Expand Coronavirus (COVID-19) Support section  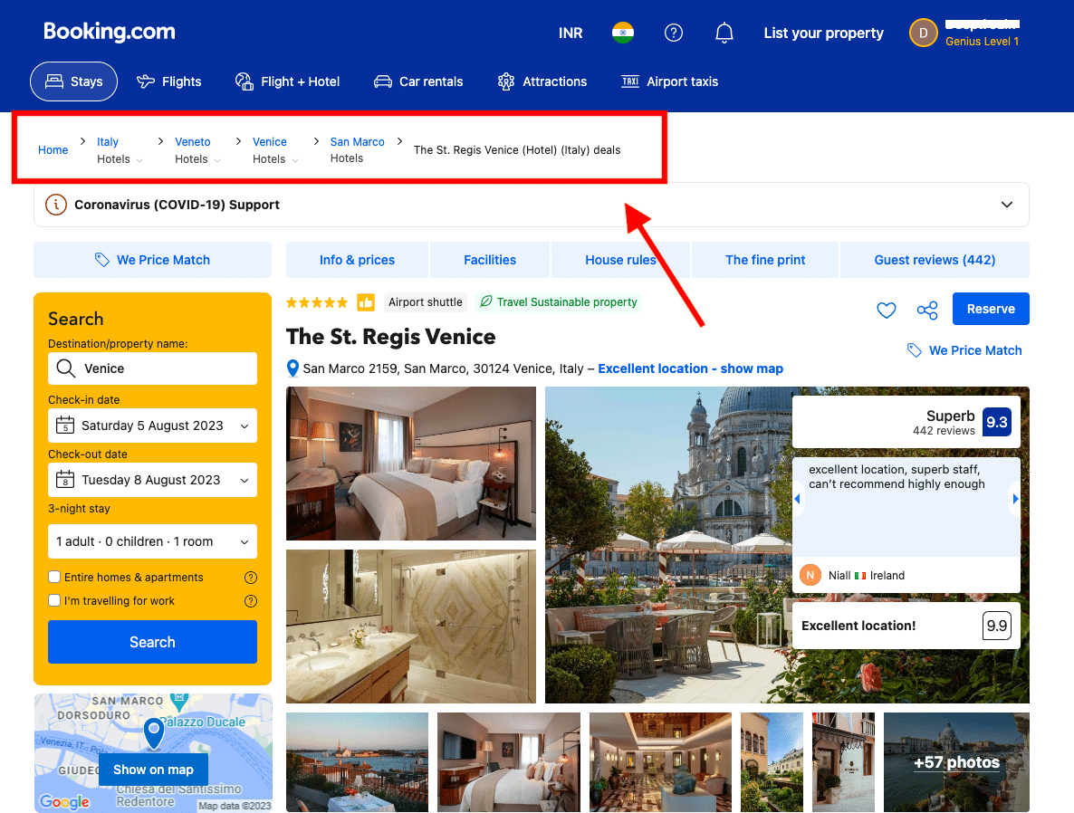1006,205
